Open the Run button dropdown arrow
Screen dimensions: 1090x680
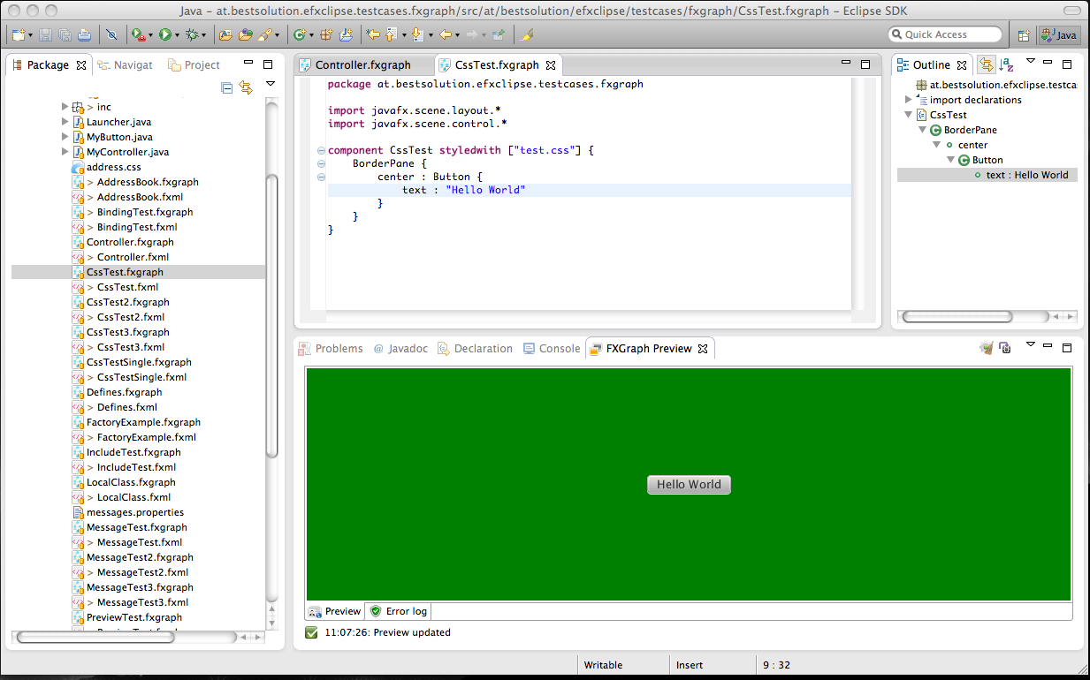(177, 35)
